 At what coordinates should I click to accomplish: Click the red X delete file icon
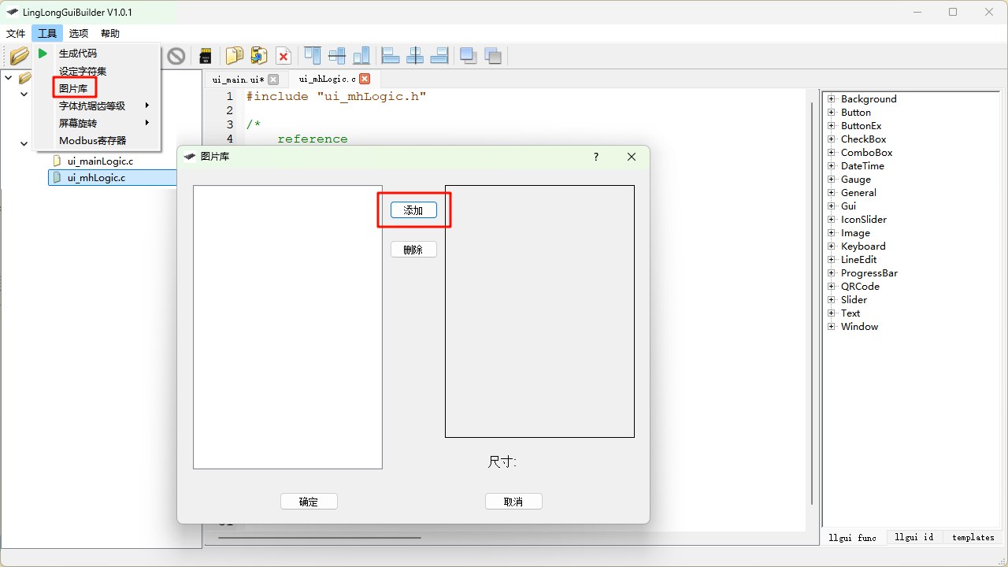283,56
